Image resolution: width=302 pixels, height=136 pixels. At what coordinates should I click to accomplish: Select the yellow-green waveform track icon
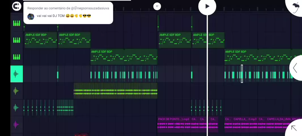tap(17, 91)
